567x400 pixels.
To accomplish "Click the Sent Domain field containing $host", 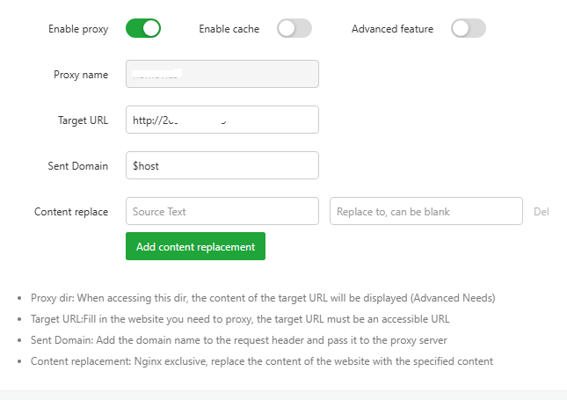I will pyautogui.click(x=222, y=165).
